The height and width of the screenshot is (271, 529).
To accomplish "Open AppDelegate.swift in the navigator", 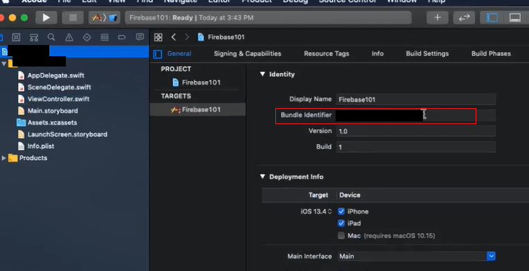I will (55, 75).
